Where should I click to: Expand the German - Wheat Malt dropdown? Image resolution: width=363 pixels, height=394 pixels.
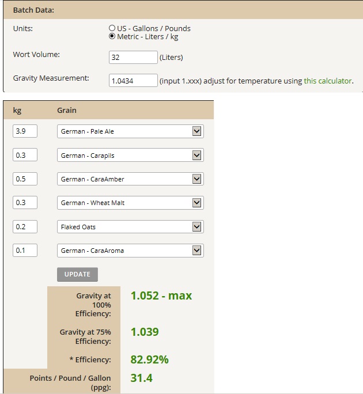coord(130,203)
